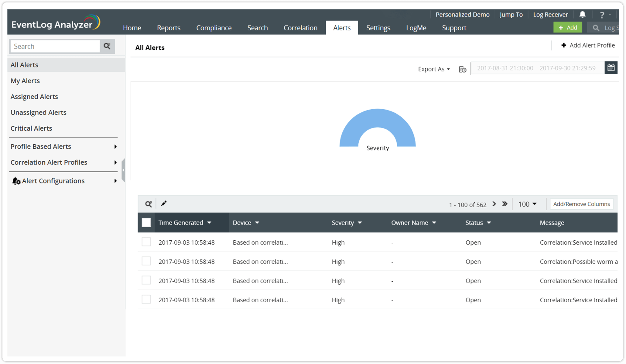Click the sidebar search magnifier icon
The width and height of the screenshot is (626, 364).
click(x=107, y=46)
